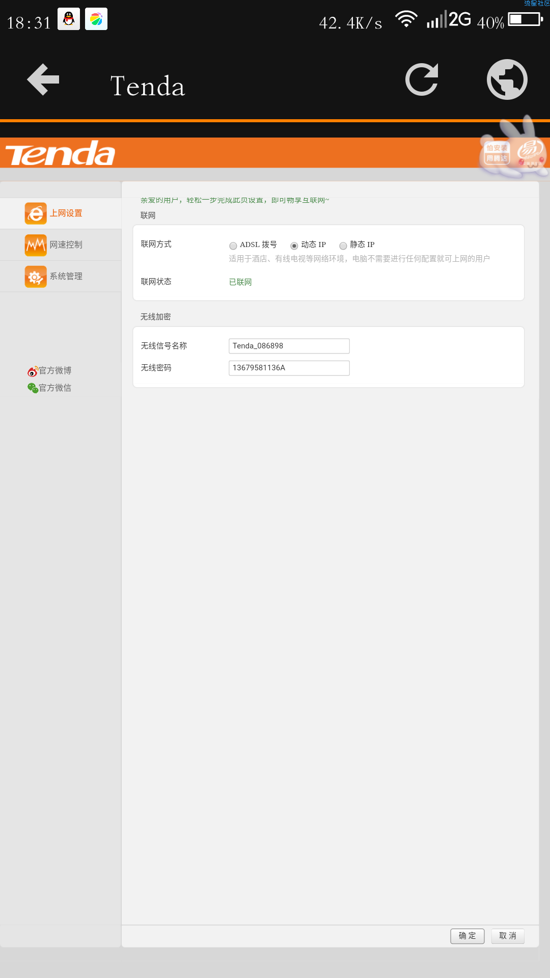Click the Weibo icon beside 官方微博

coord(33,371)
